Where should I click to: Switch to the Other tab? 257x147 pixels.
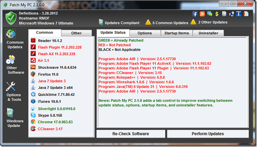point(76,33)
